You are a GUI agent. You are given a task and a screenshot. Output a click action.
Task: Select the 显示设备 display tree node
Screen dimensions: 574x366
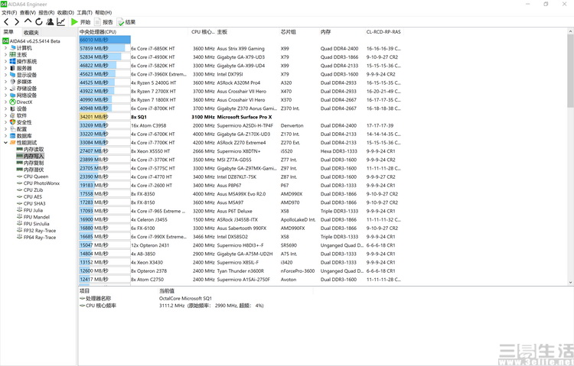click(24, 75)
